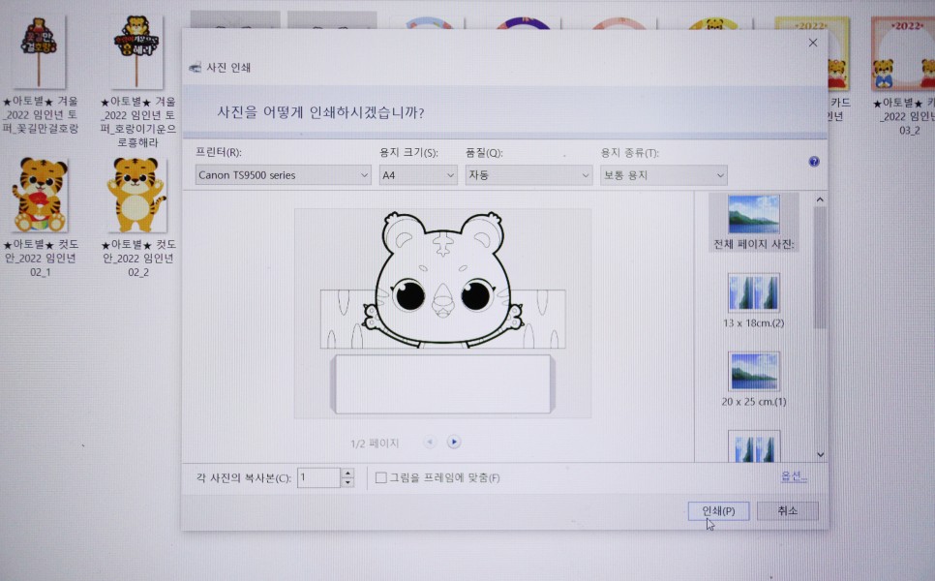
Task: Close the 사진 인쇄 dialog
Action: (813, 43)
